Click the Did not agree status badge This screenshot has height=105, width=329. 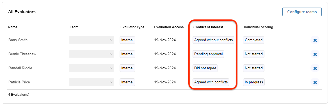[205, 68]
